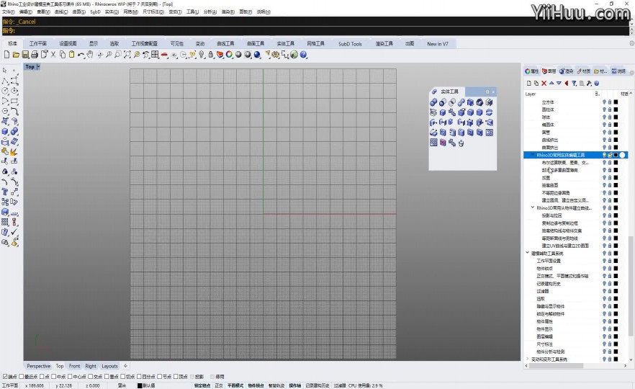Click the Zoom Extents icon
This screenshot has height=389, width=635.
pos(127,54)
